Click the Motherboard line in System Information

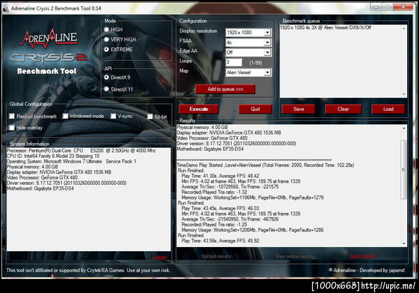(40, 188)
